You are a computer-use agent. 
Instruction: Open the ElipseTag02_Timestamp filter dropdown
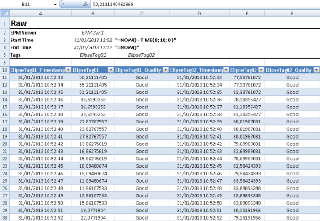click(x=226, y=70)
